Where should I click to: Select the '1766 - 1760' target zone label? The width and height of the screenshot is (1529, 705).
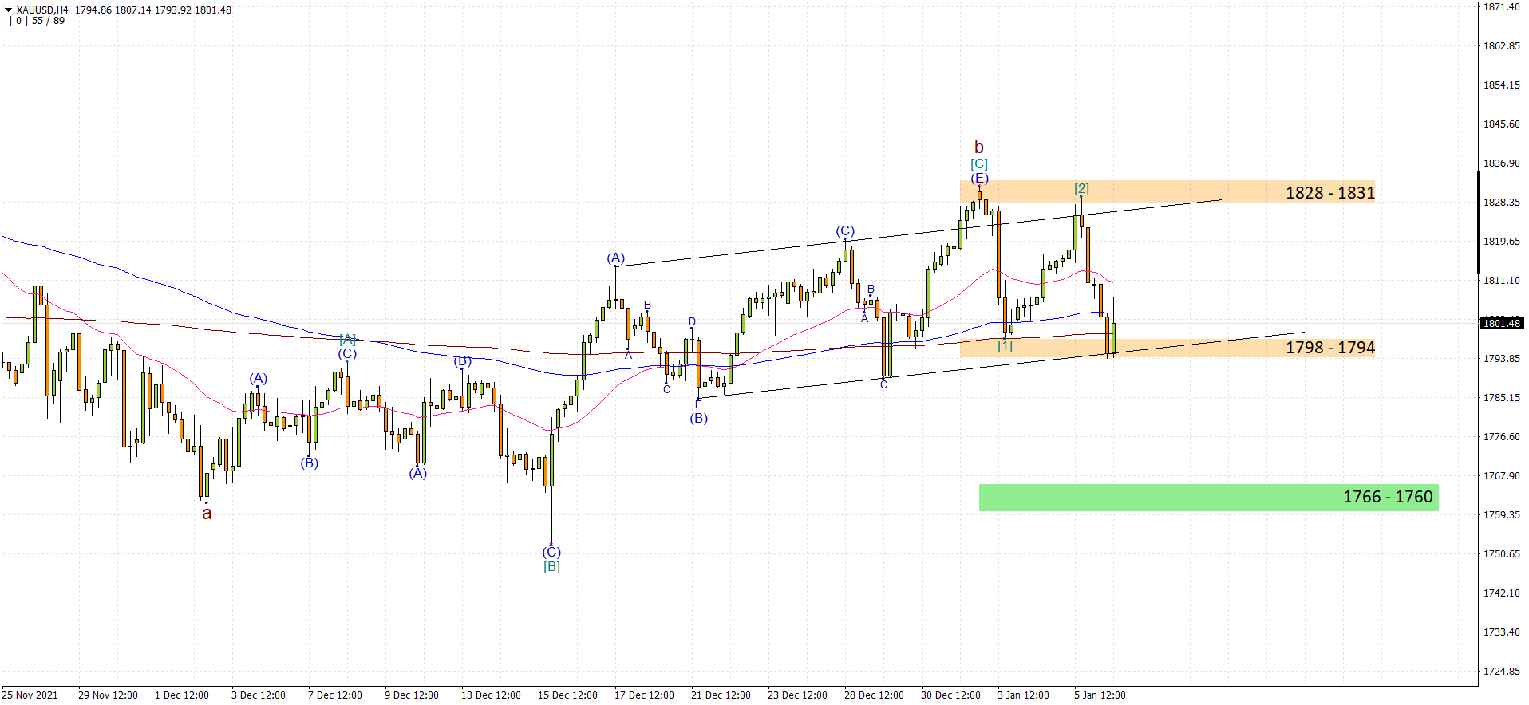[1387, 497]
